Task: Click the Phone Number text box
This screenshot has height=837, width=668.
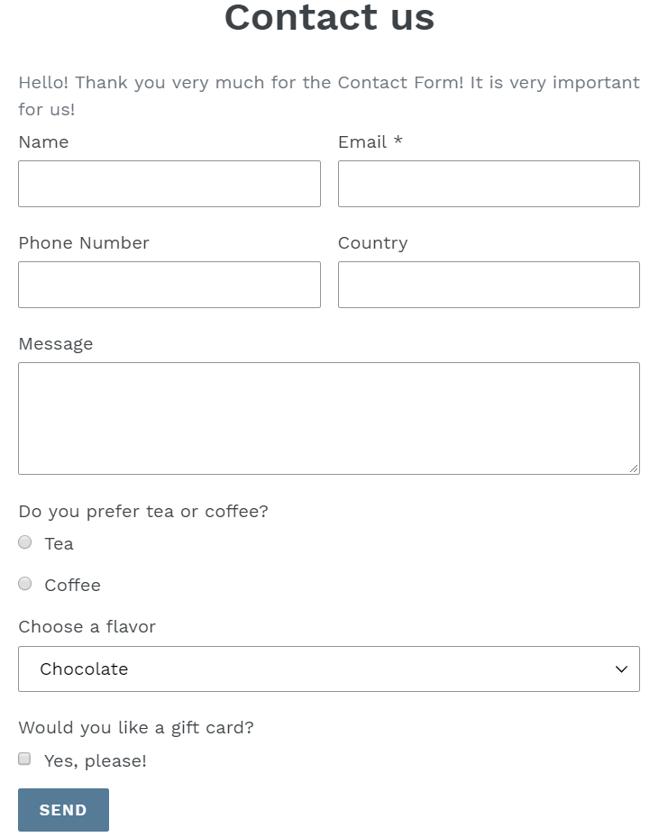Action: tap(169, 284)
